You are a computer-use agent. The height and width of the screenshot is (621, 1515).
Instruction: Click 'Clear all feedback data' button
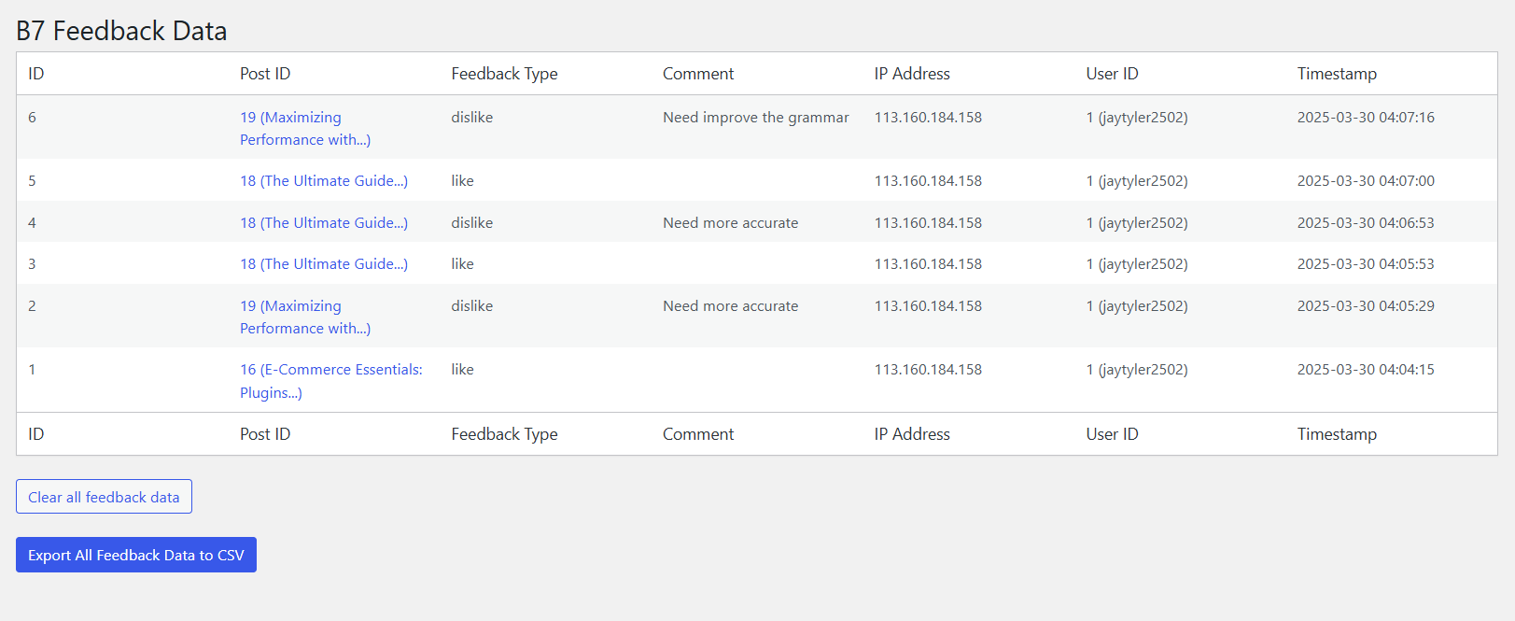click(104, 497)
